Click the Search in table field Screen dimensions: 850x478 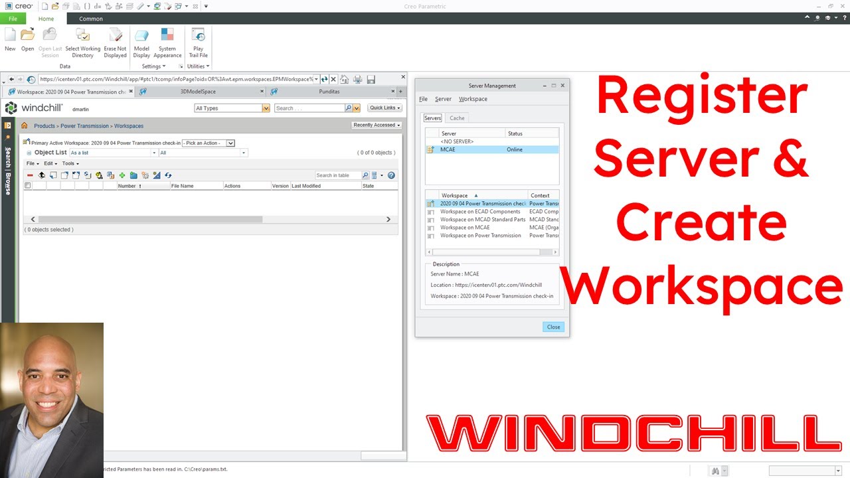tap(338, 175)
